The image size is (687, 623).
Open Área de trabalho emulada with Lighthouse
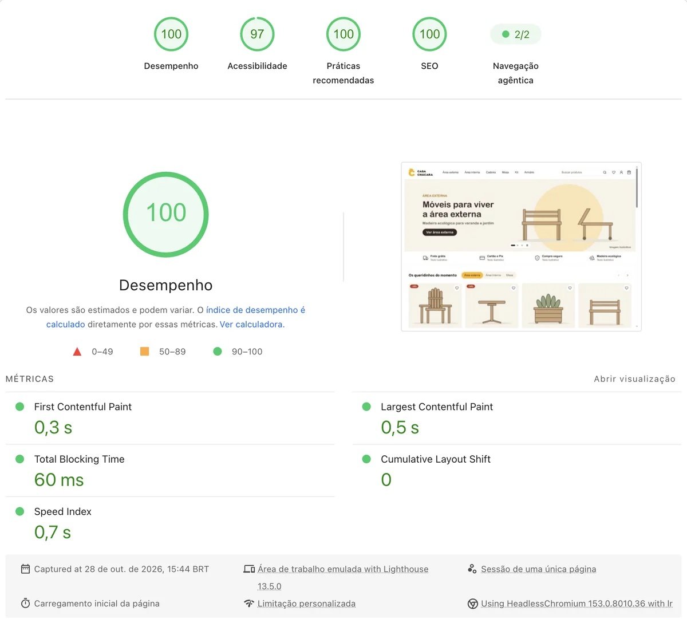click(343, 577)
